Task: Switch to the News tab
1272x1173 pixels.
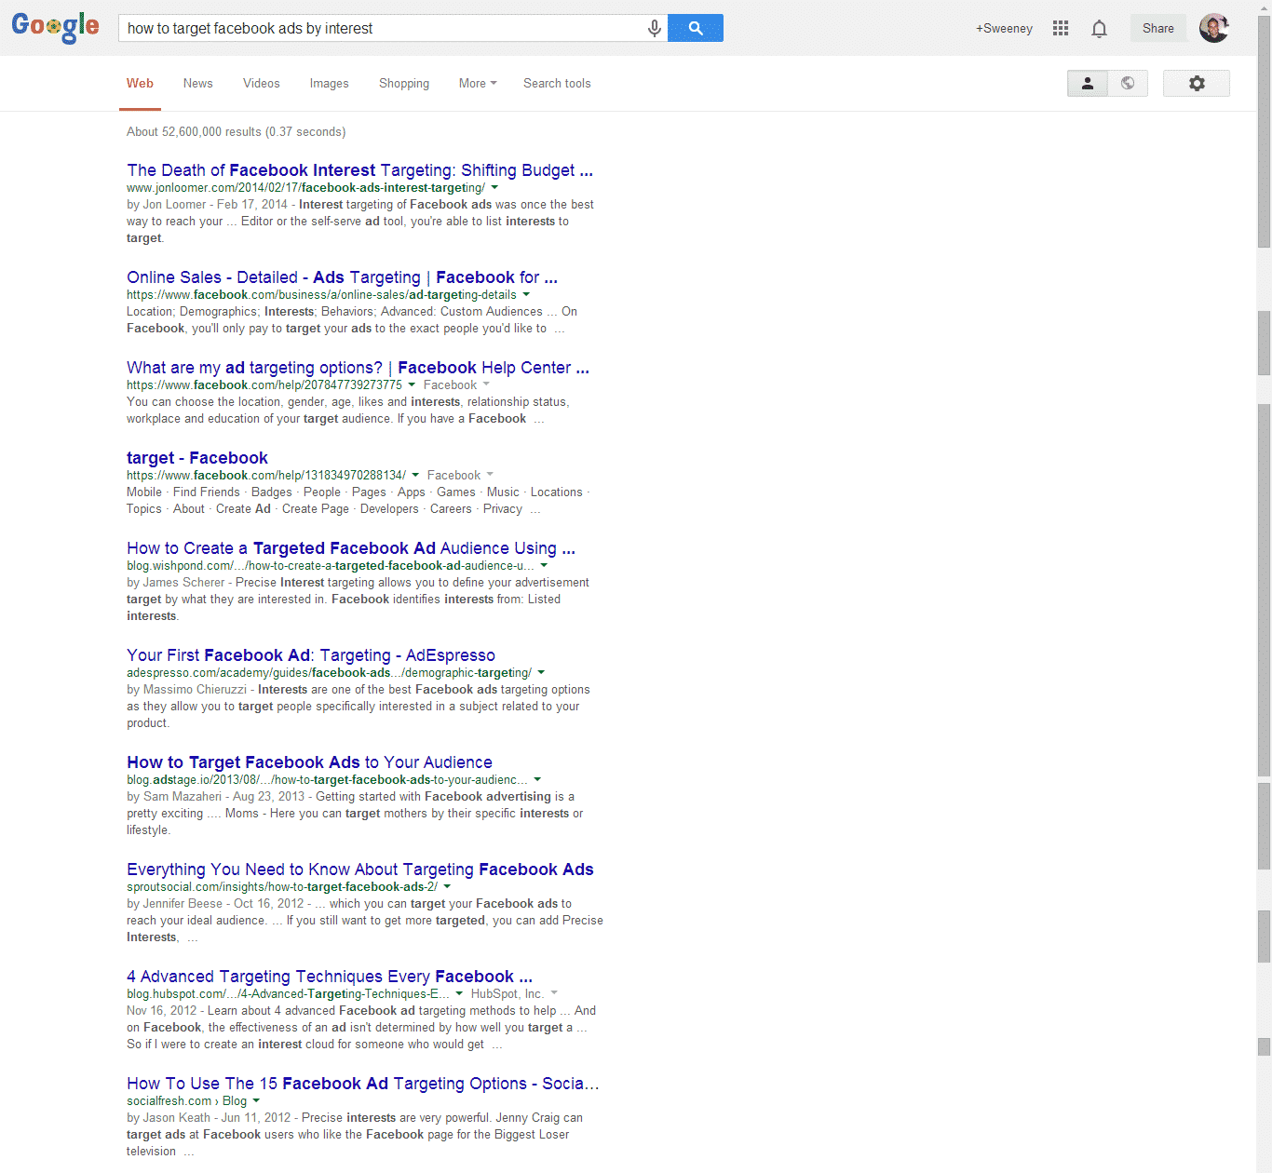Action: coord(198,83)
